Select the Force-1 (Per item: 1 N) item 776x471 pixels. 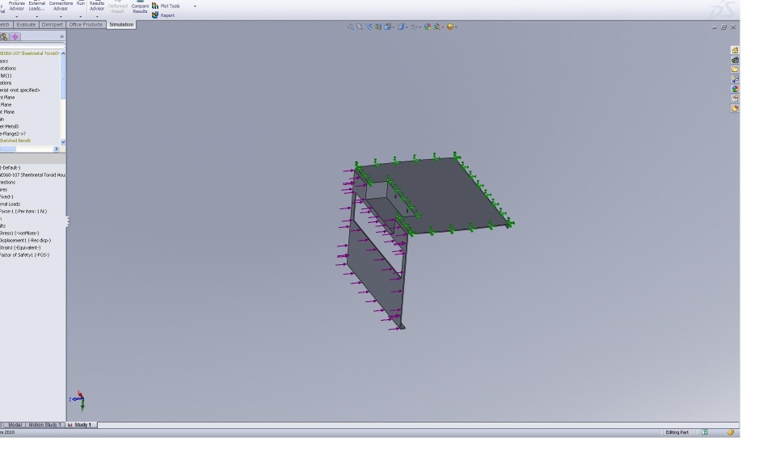pos(23,211)
